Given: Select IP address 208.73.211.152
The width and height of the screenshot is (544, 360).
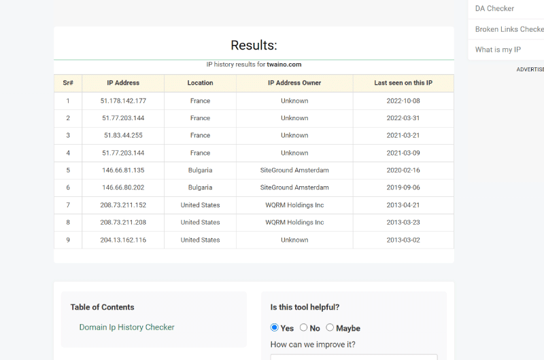Looking at the screenshot, I should [x=123, y=205].
